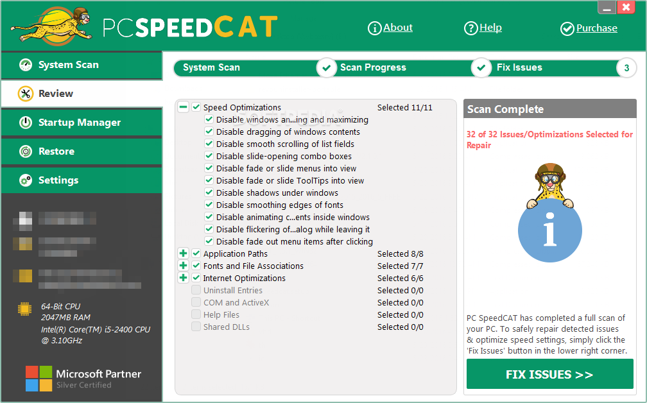This screenshot has width=647, height=403.
Task: Close the PC SpeedCAT window
Action: pyautogui.click(x=626, y=8)
